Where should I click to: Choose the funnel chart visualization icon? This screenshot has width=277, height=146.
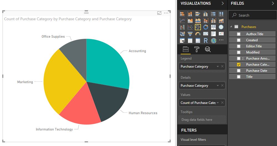190,34
